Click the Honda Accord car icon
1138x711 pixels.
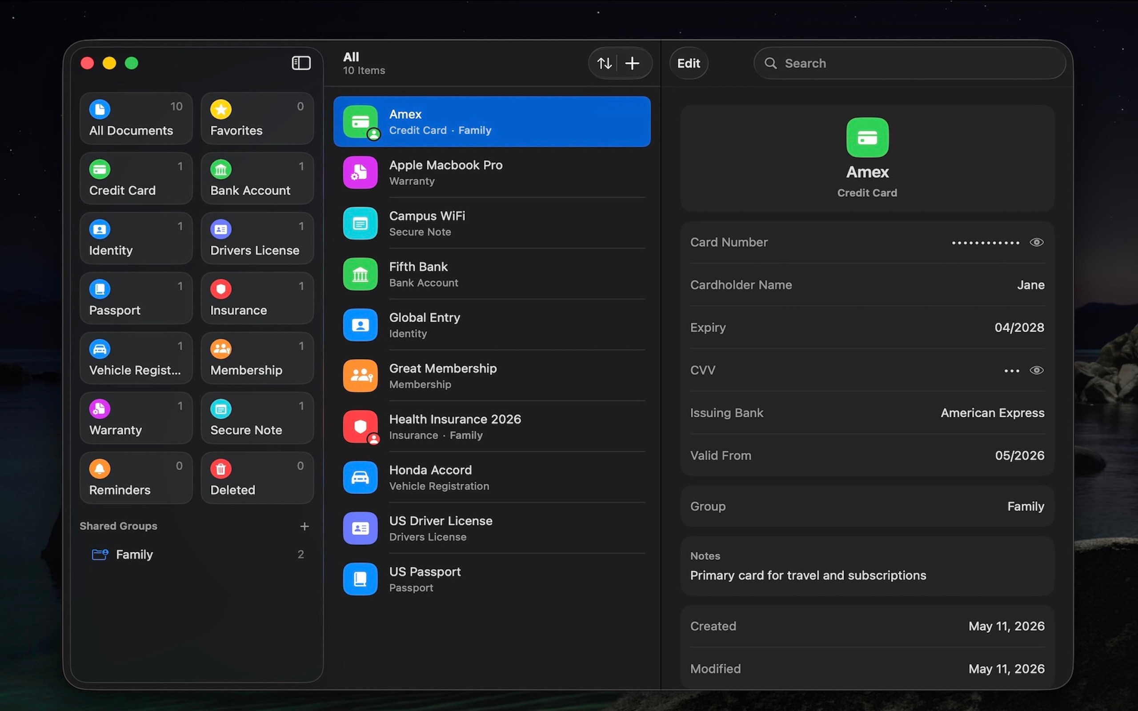pyautogui.click(x=360, y=478)
